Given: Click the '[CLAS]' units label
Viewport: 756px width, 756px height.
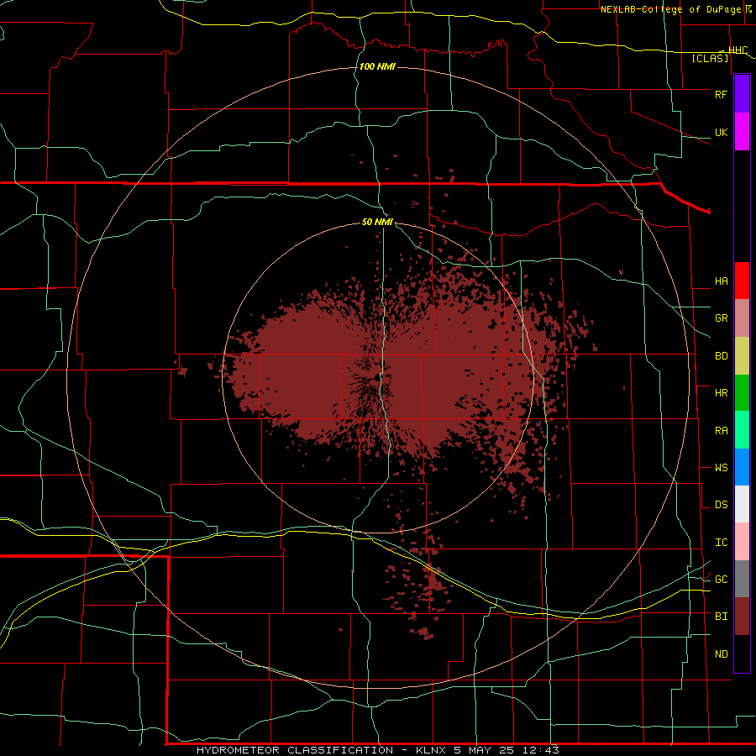Looking at the screenshot, I should coord(710,59).
